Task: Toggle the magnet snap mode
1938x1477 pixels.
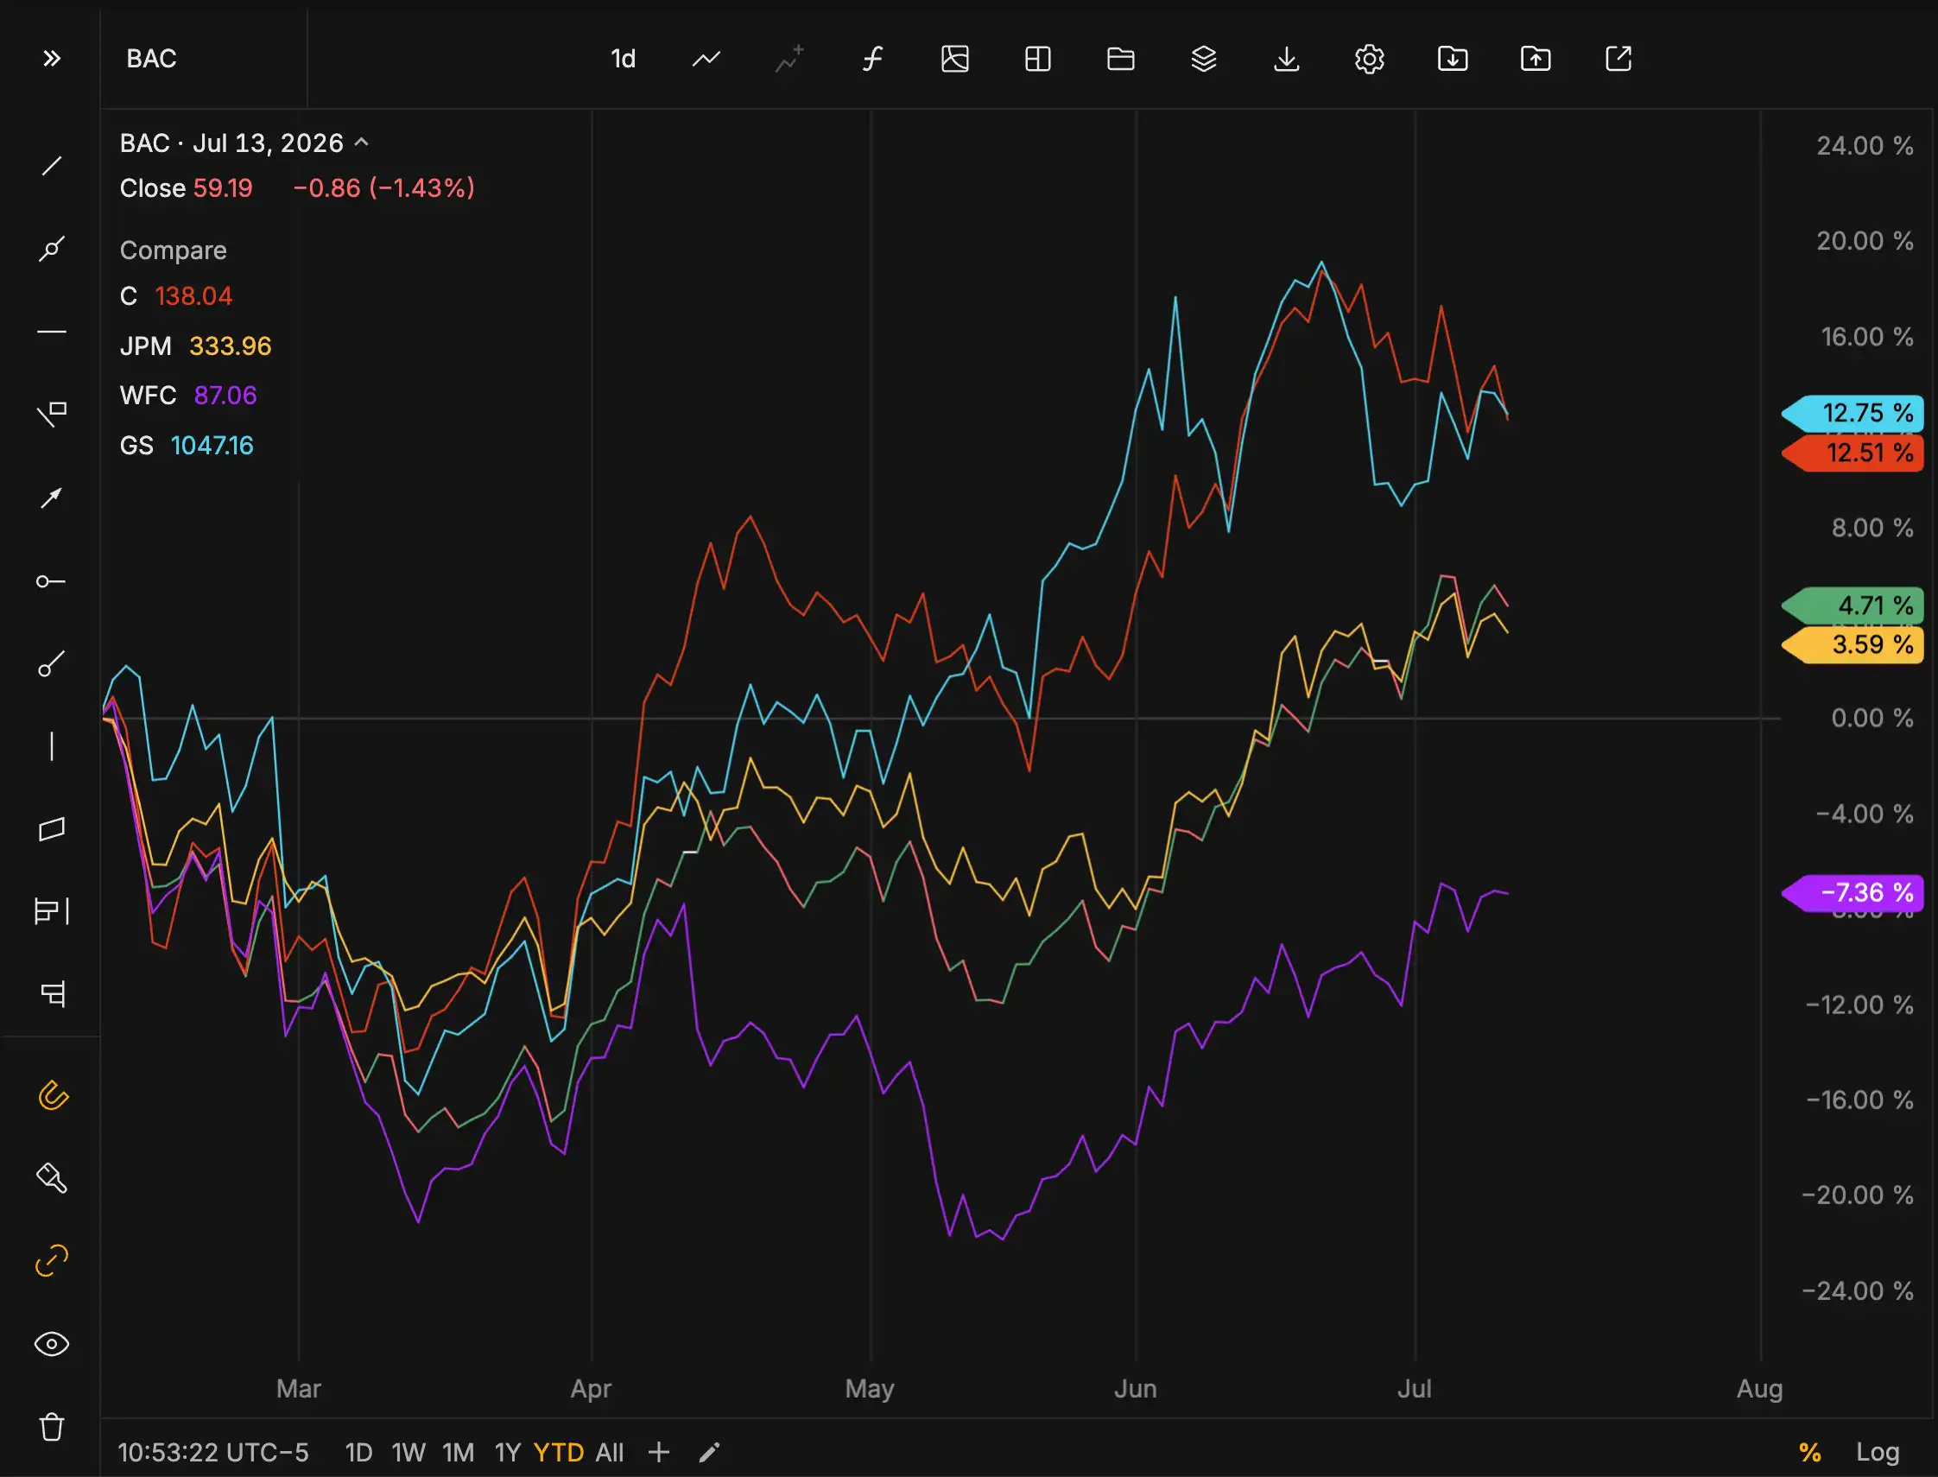Action: pos(52,1095)
